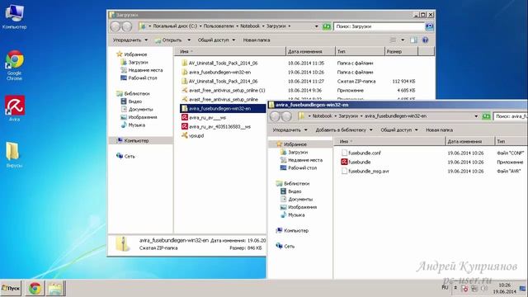Click Новая папка in front window
This screenshot has width=528, height=297.
click(x=439, y=130)
